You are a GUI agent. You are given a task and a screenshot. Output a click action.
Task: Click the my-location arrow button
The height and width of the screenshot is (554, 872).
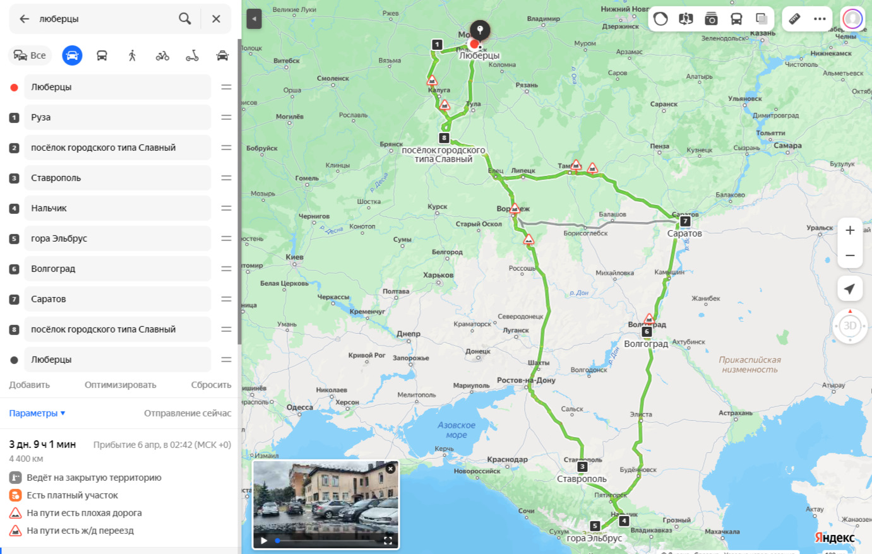point(850,288)
